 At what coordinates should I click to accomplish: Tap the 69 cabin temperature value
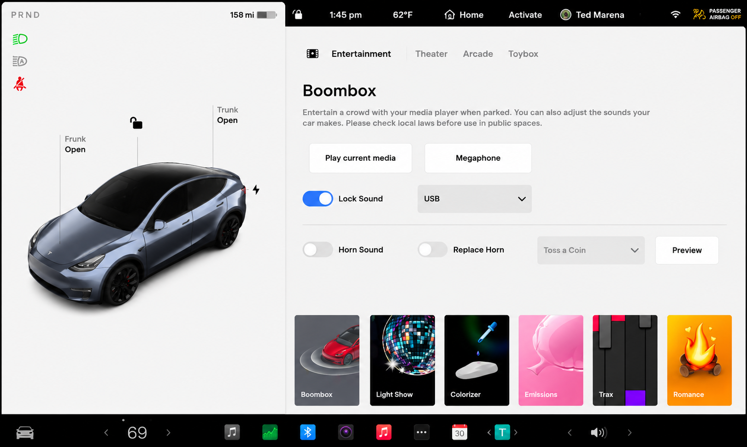137,433
